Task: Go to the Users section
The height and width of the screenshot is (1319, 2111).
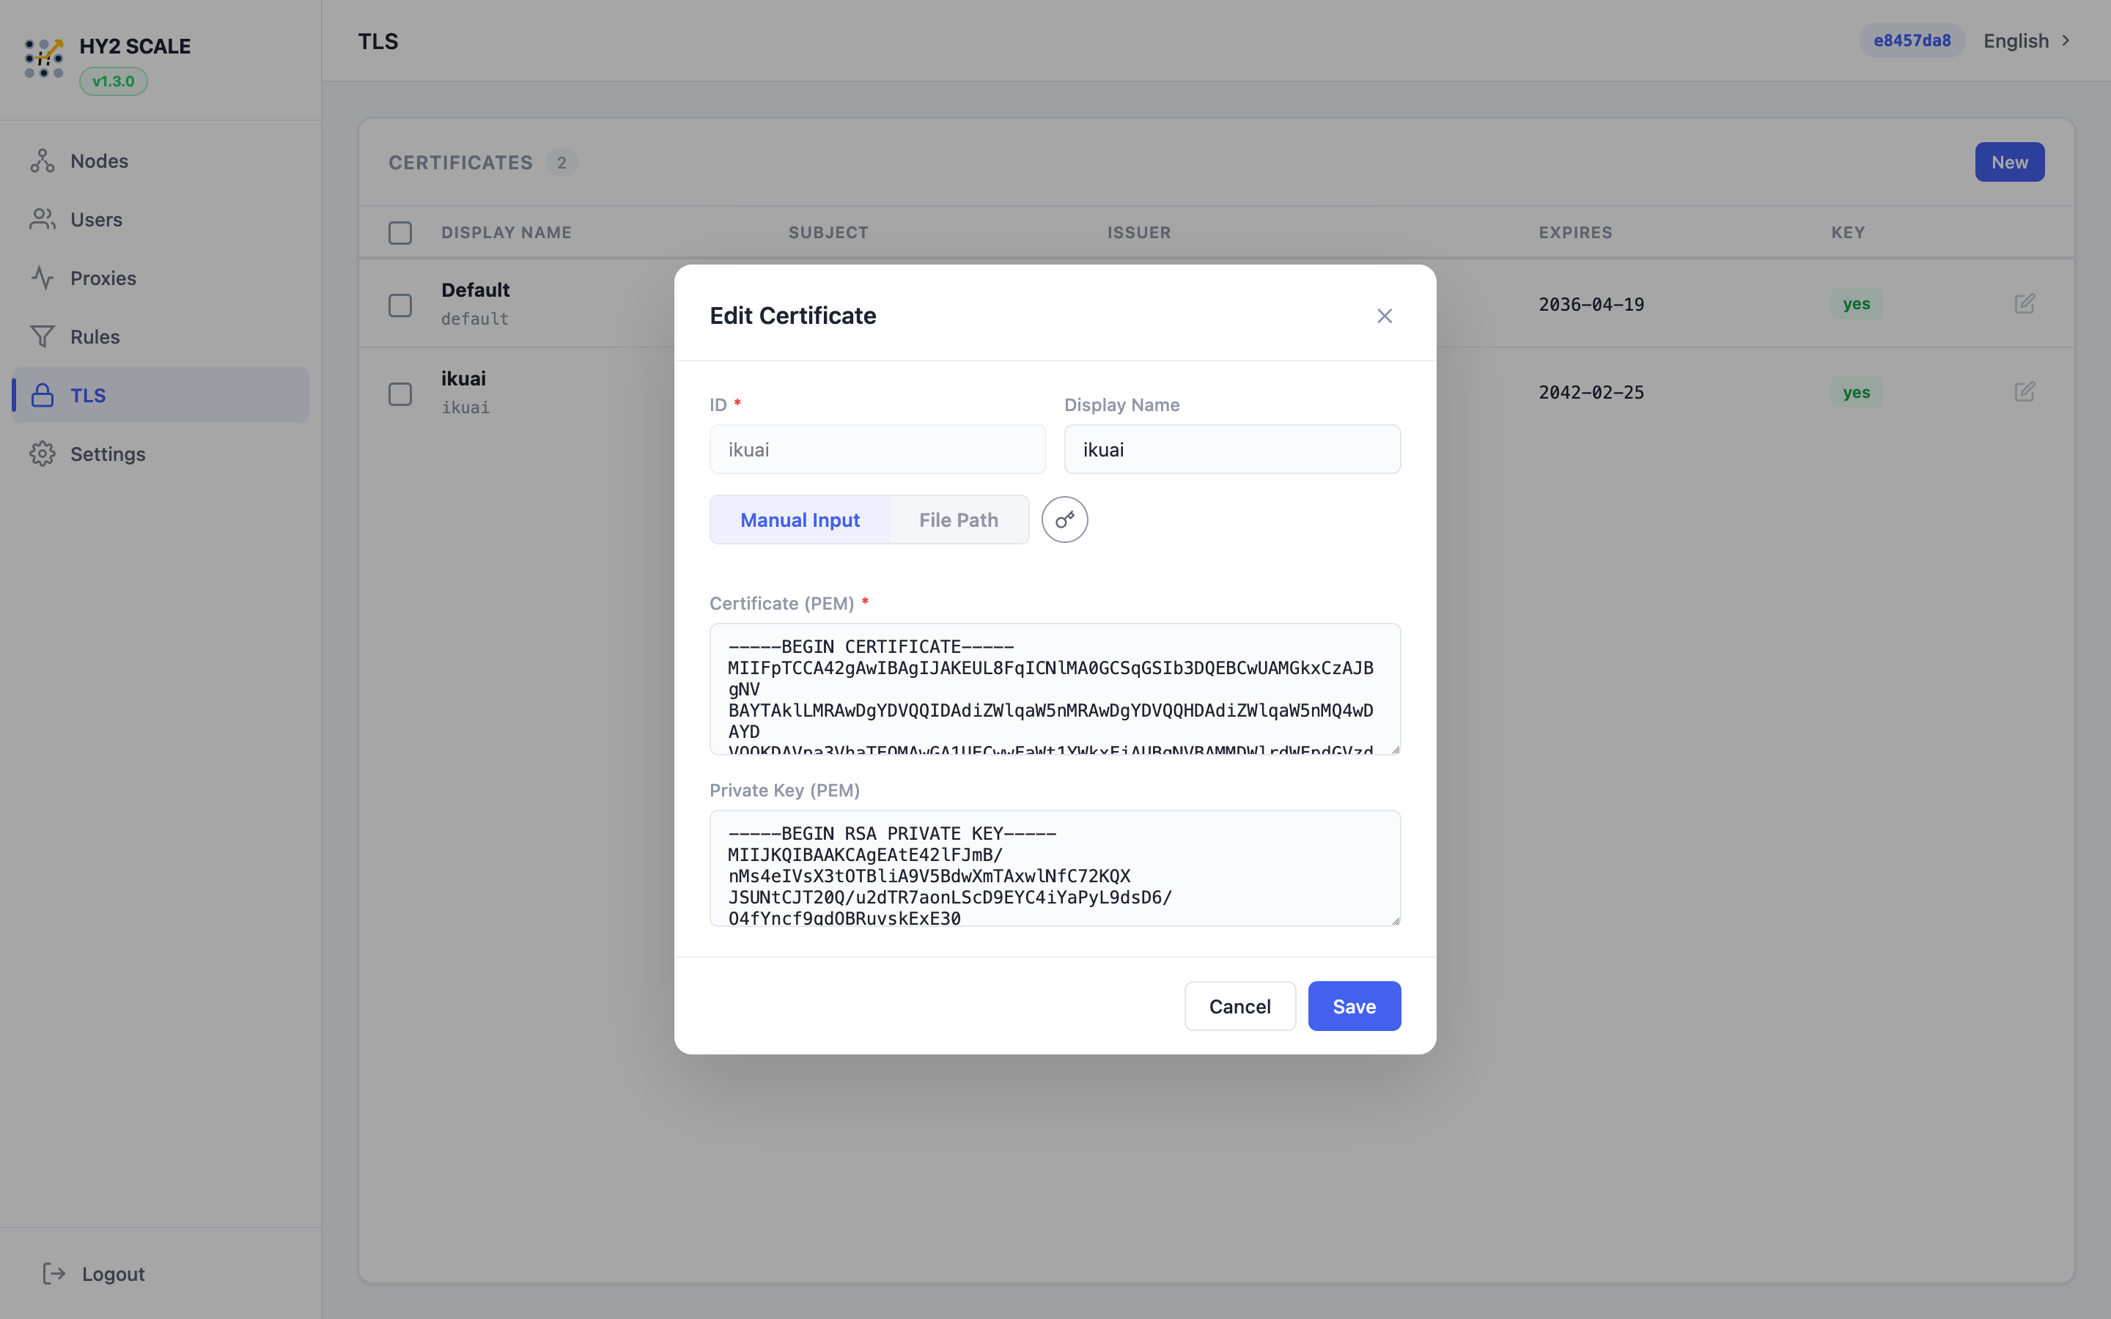Action: click(96, 220)
